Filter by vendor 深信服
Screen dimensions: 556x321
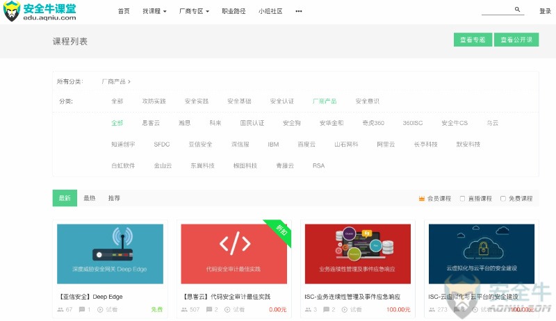pyautogui.click(x=240, y=145)
